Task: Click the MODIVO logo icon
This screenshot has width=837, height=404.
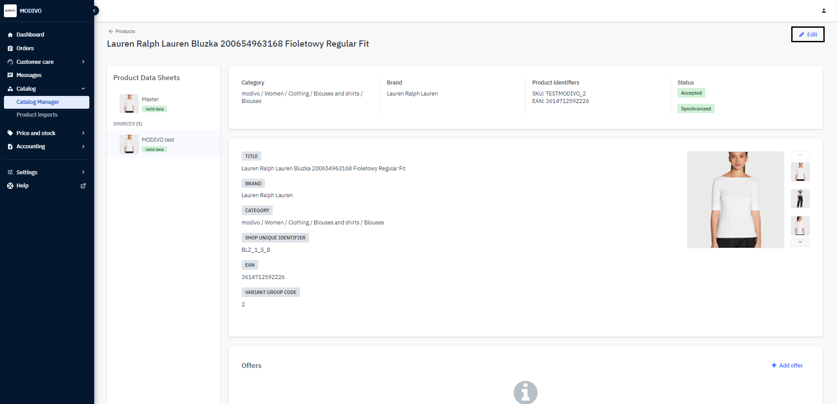Action: point(10,11)
